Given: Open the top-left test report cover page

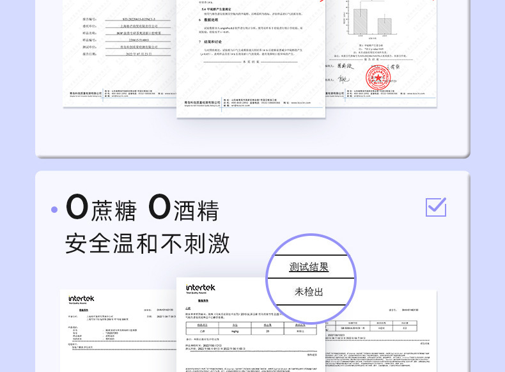Looking at the screenshot, I should coord(120,53).
